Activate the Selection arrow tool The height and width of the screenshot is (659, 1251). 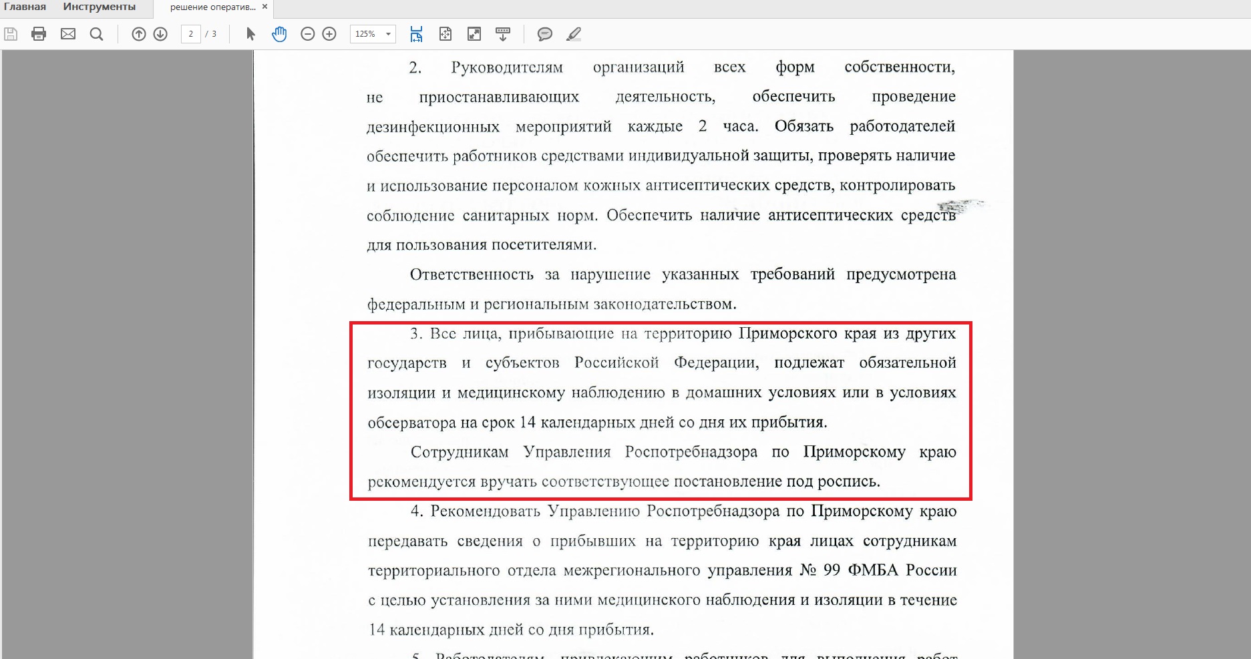tap(250, 34)
